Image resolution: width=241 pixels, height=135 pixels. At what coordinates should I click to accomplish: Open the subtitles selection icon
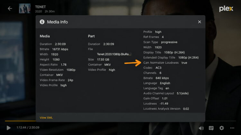pos(211,128)
